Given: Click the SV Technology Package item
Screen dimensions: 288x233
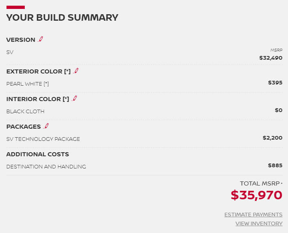Looking at the screenshot, I should pos(43,139).
